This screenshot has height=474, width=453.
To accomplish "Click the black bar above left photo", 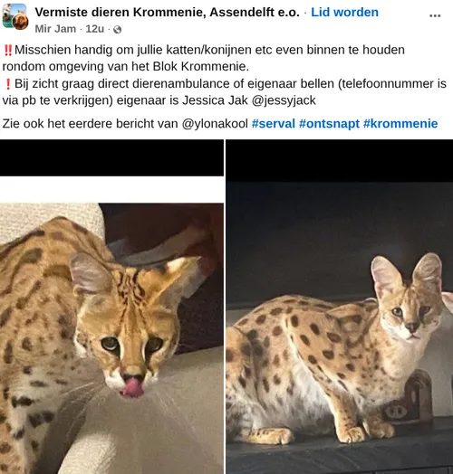I will (111, 157).
